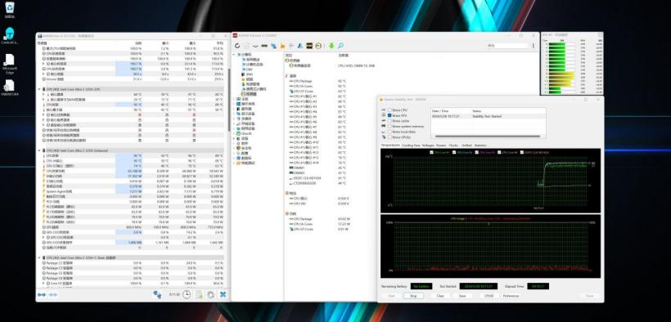Click the Save button in Stability Test
The width and height of the screenshot is (671, 322).
(462, 296)
